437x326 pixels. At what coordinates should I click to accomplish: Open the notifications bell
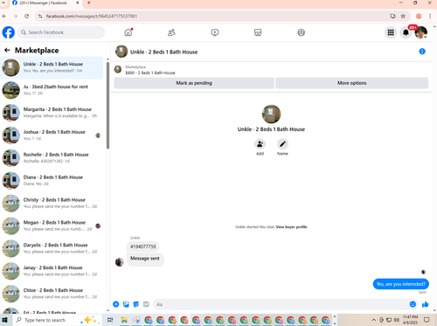(x=406, y=32)
